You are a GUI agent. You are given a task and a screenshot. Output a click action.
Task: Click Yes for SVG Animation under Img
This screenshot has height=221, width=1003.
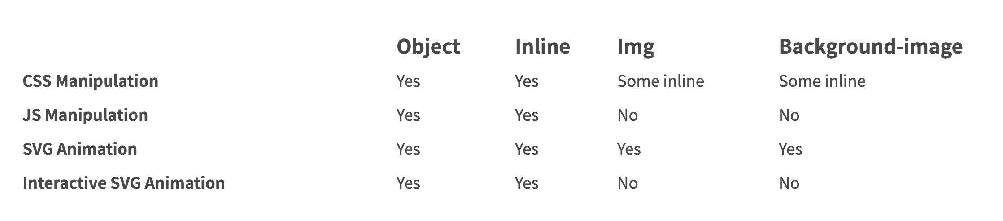pos(628,149)
